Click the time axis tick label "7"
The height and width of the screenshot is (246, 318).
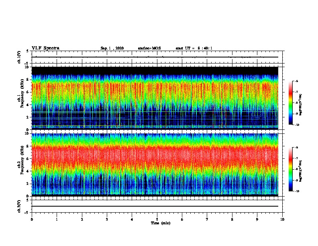click(x=207, y=219)
